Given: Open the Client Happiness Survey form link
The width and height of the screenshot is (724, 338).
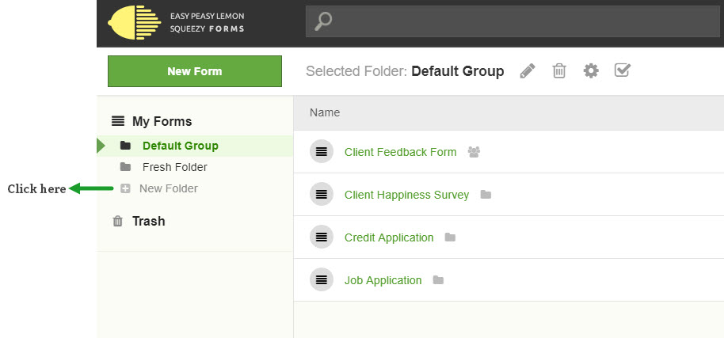Looking at the screenshot, I should click(407, 195).
